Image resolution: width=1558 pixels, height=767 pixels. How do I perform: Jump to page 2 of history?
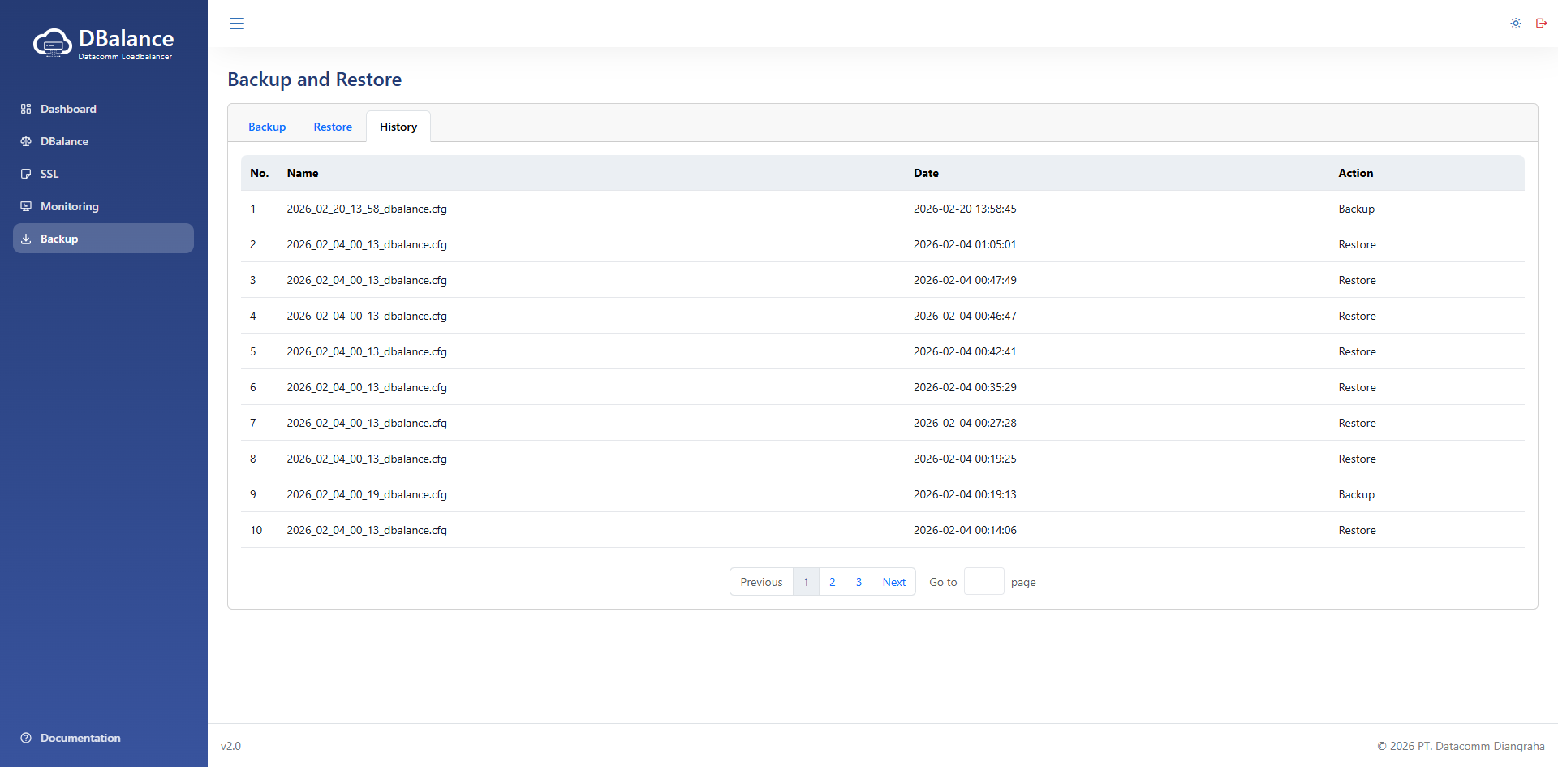[832, 582]
